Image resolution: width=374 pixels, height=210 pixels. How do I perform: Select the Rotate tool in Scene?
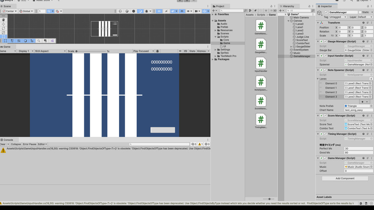click(3, 28)
